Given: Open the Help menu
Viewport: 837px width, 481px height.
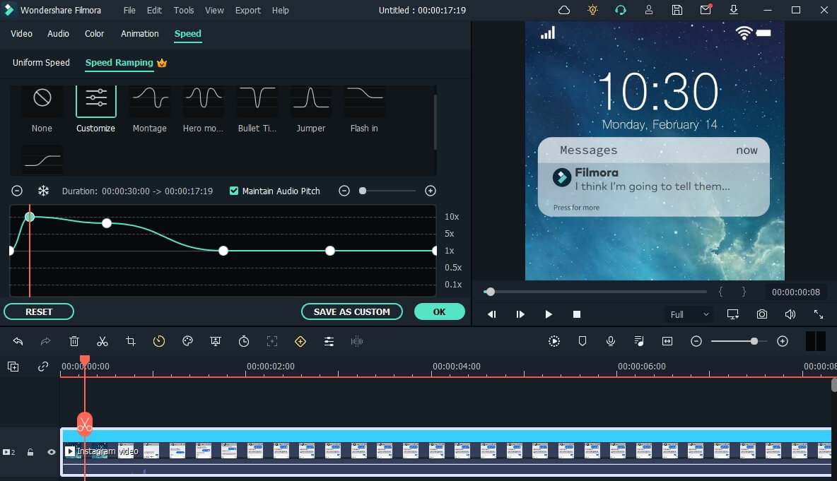Looking at the screenshot, I should [280, 10].
